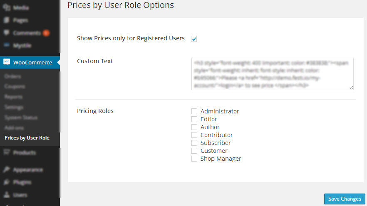Click the Plugins icon in sidebar
The height and width of the screenshot is (206, 367).
(7, 182)
